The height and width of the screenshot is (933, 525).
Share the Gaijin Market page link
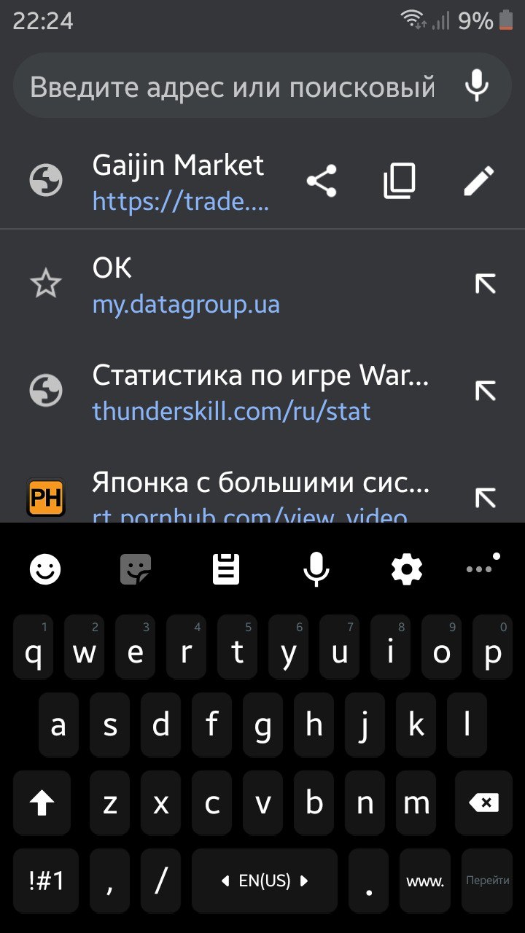click(x=322, y=181)
